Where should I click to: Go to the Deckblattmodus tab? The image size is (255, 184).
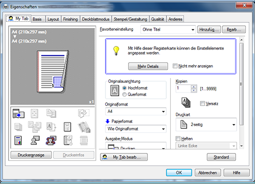96,19
